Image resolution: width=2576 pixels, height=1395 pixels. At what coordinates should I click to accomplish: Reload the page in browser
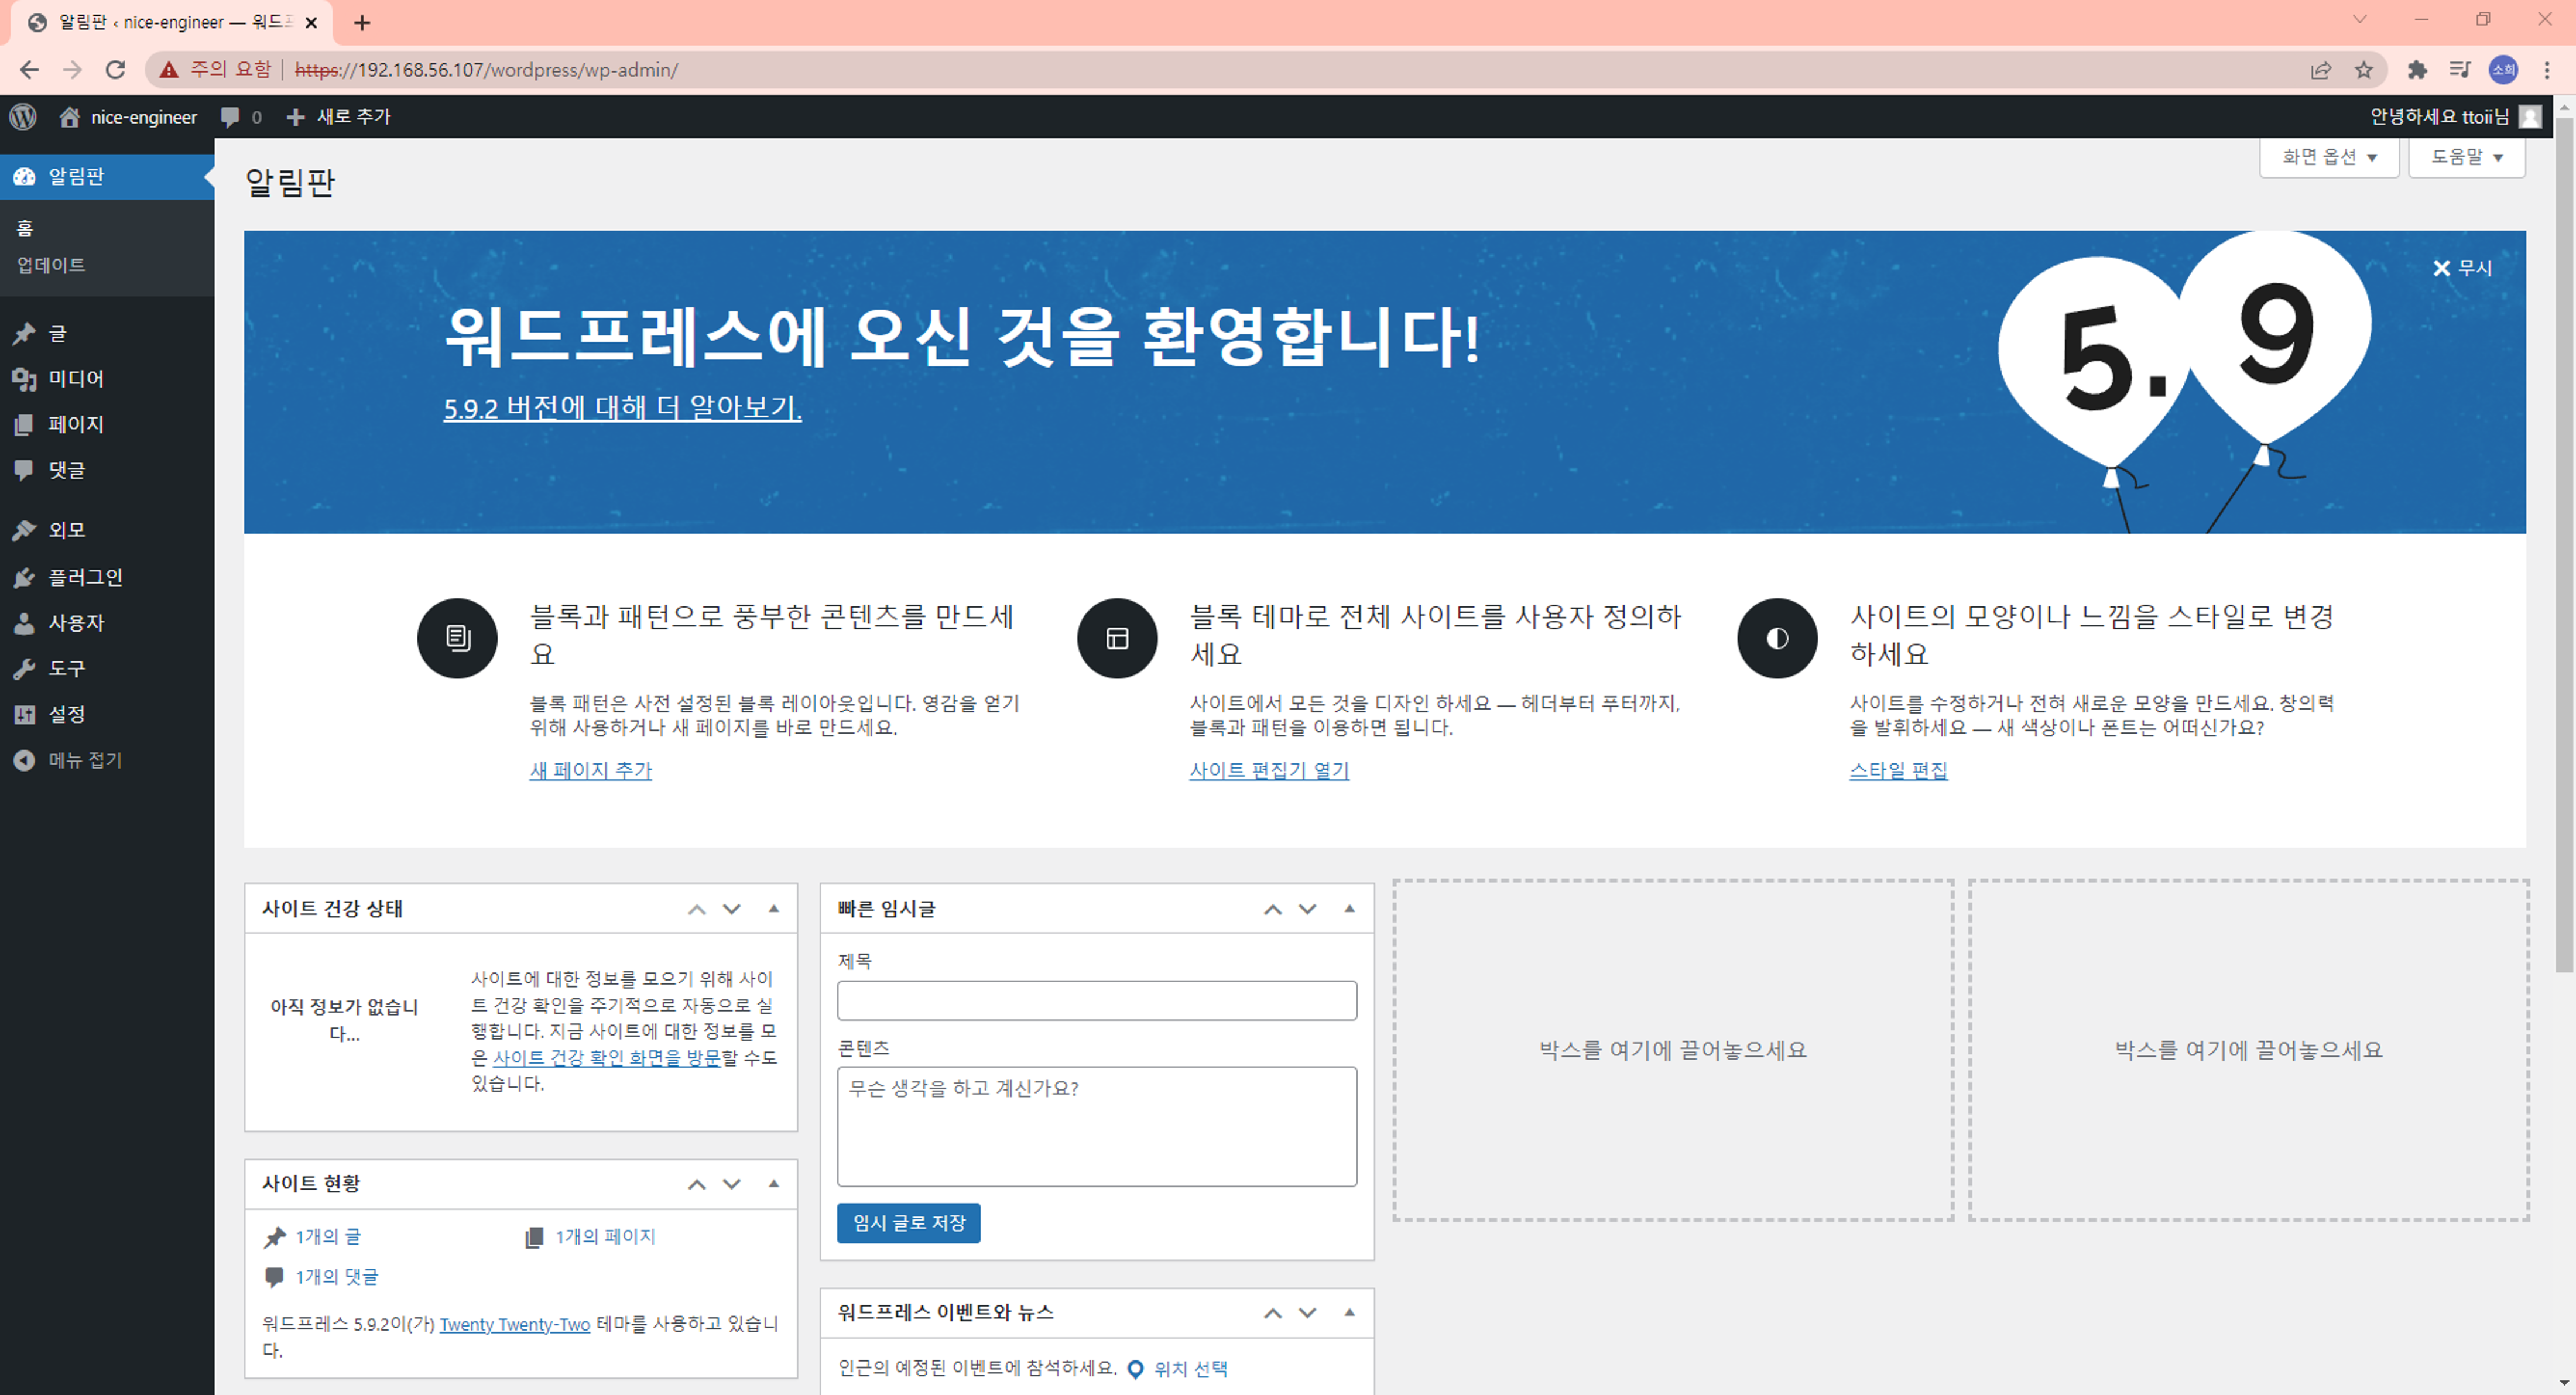116,70
